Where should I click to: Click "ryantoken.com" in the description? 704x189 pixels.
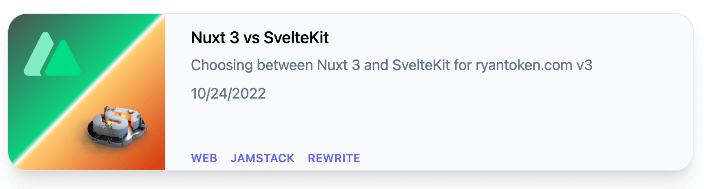524,65
